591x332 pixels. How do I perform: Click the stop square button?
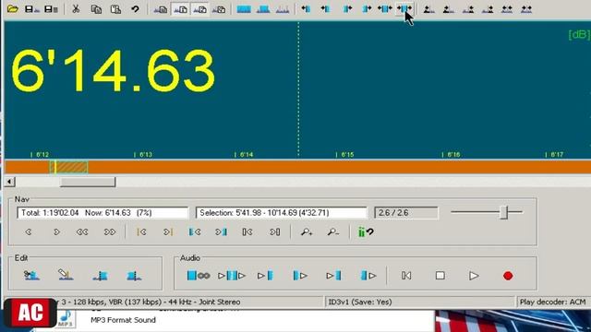pos(440,276)
